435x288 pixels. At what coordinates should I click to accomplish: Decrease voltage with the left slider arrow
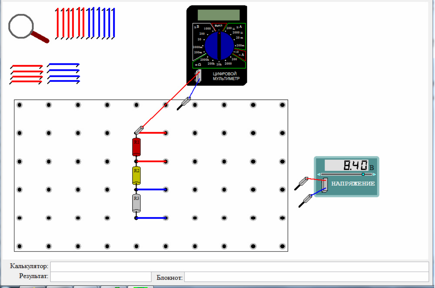(319, 174)
